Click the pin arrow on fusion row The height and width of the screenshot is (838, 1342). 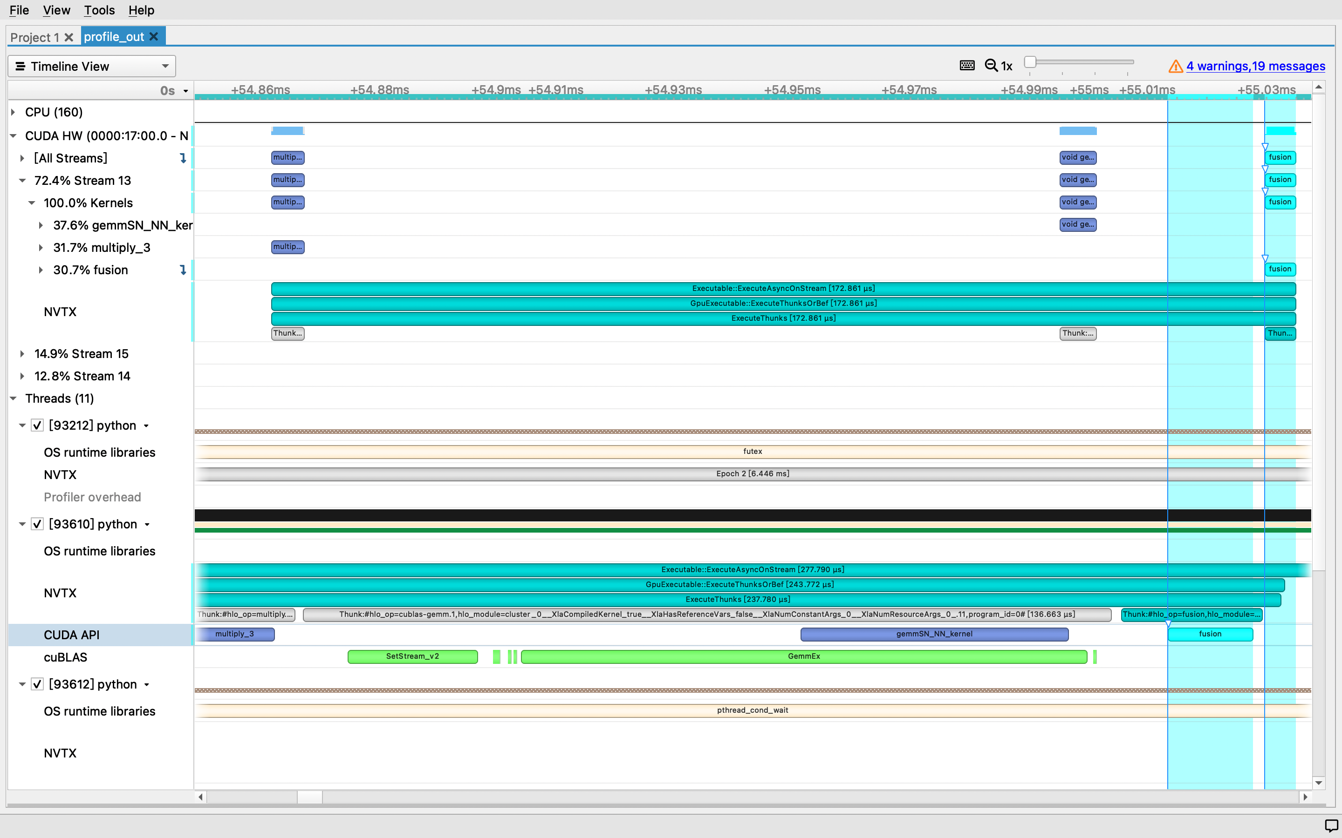pos(183,270)
